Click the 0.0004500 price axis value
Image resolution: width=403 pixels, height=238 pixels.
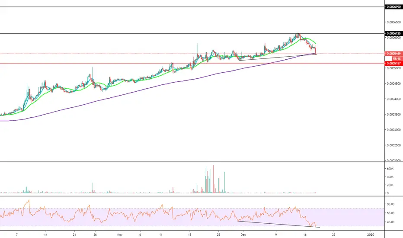coord(394,84)
